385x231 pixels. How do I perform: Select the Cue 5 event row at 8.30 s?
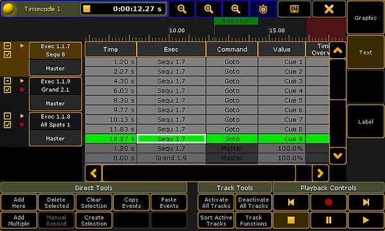point(207,100)
